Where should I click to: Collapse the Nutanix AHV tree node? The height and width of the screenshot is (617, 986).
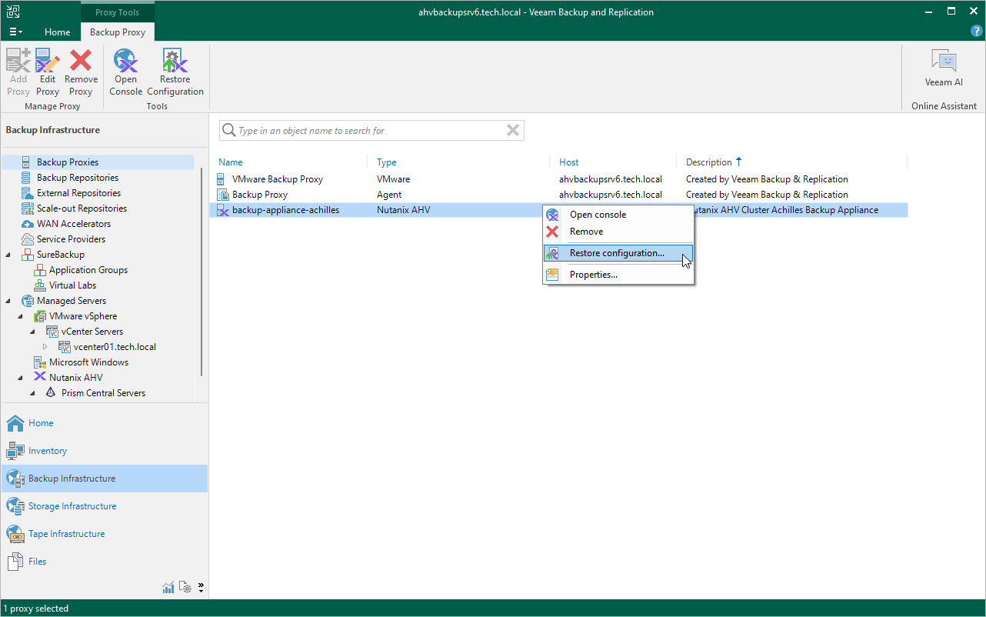pyautogui.click(x=21, y=378)
